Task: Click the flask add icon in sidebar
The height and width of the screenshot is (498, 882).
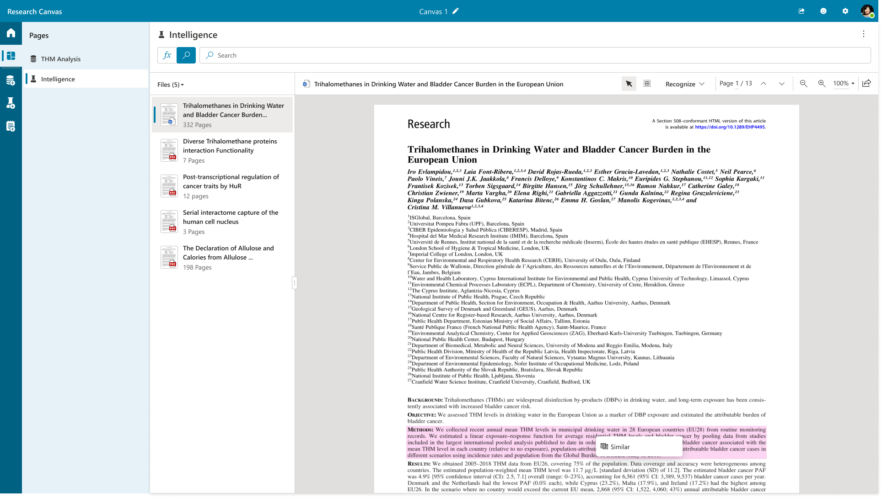Action: point(11,103)
